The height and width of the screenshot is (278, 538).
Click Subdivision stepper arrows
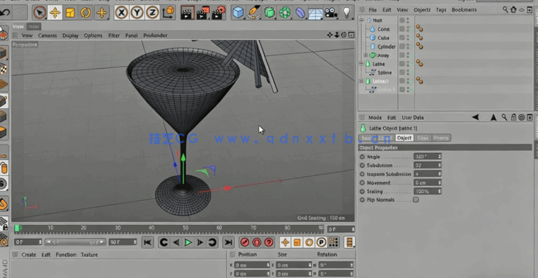pyautogui.click(x=439, y=165)
